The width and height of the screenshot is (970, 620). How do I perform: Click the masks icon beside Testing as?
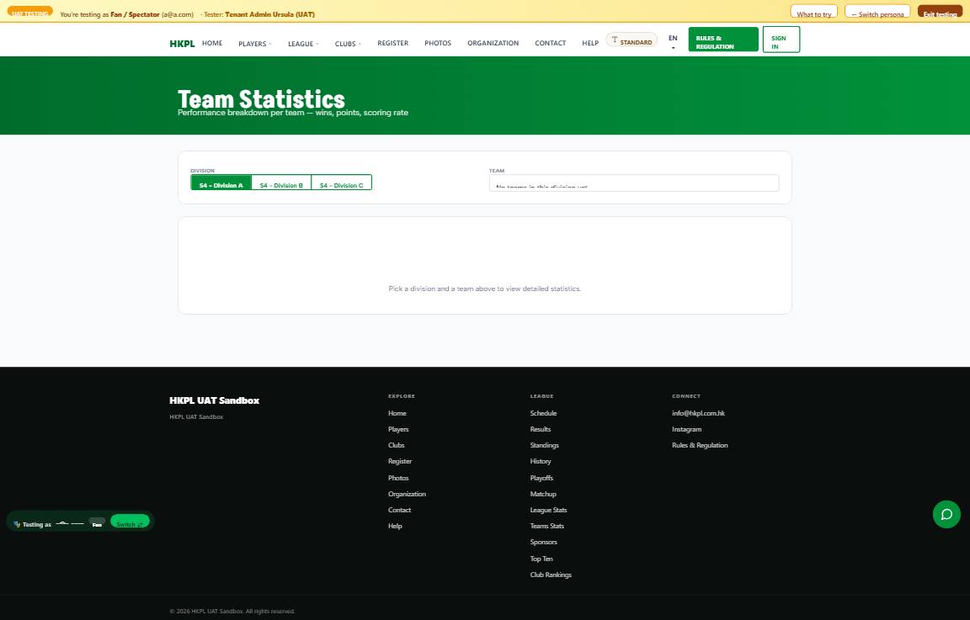pos(17,524)
